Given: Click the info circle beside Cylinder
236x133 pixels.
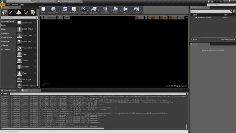Looking at the screenshot, I should (35, 67).
